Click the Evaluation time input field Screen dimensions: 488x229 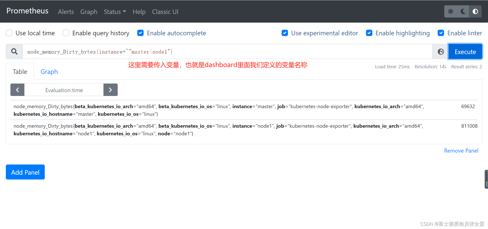pyautogui.click(x=64, y=90)
